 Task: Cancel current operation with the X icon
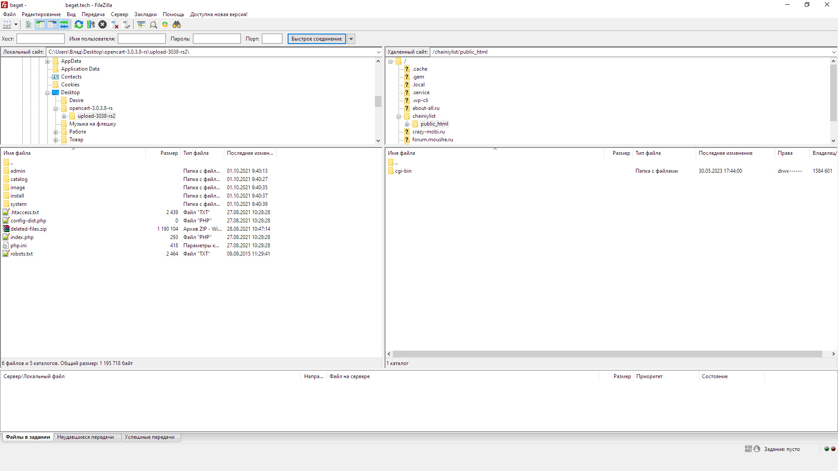(103, 25)
